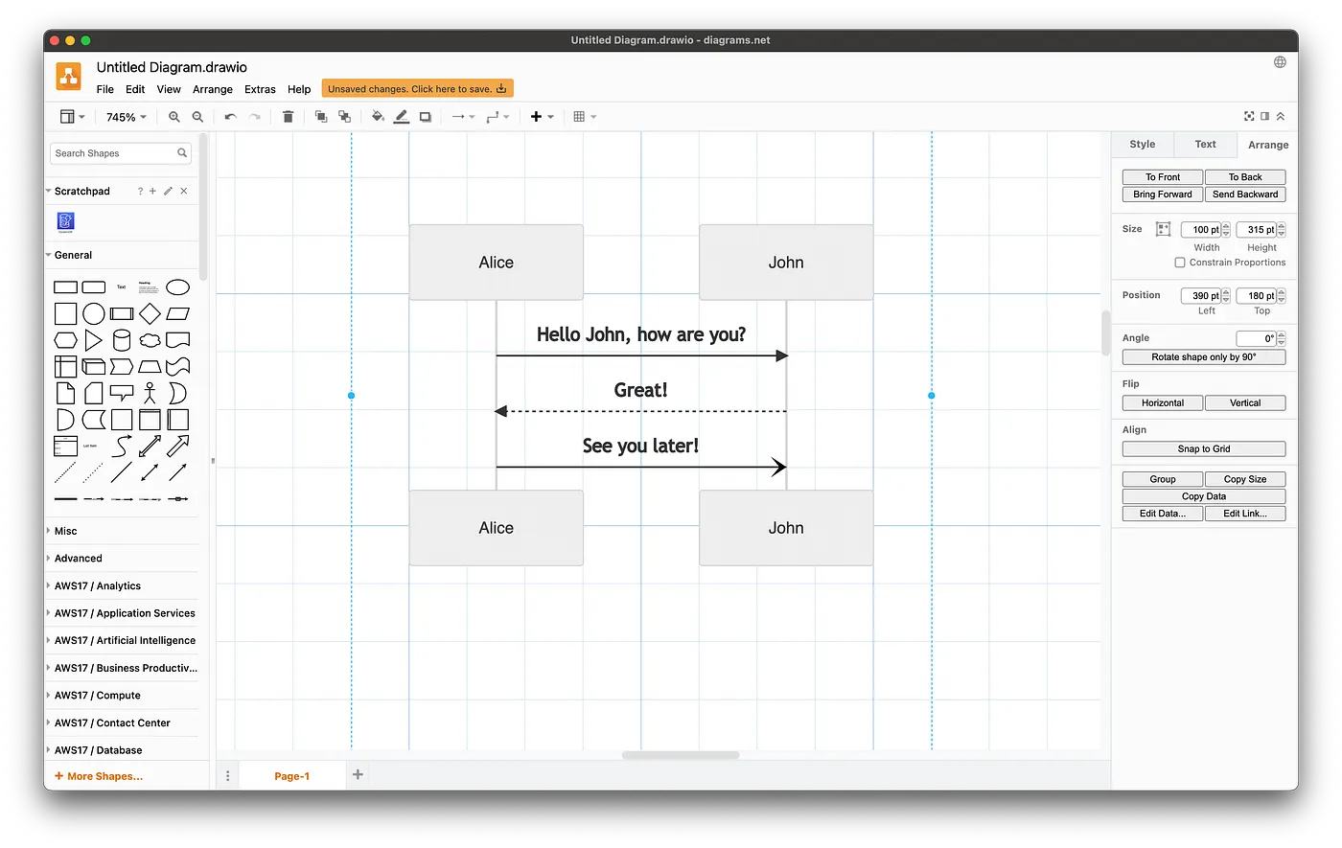Select the Zoom Out tool

197,116
